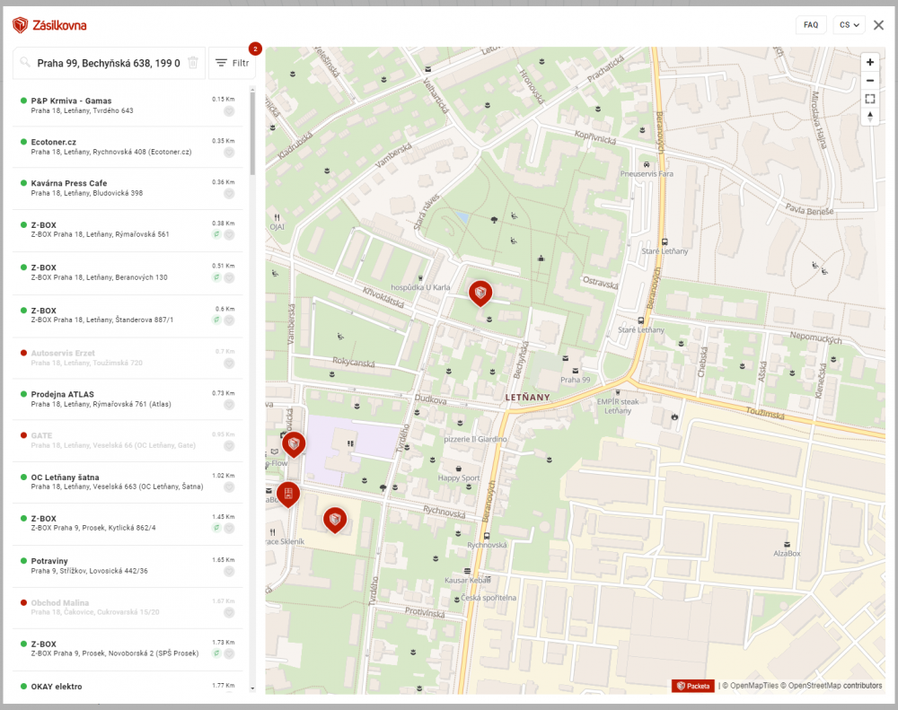Viewport: 898px width, 710px height.
Task: Favorite the OC Letňany šatna pickup point
Action: tap(229, 487)
